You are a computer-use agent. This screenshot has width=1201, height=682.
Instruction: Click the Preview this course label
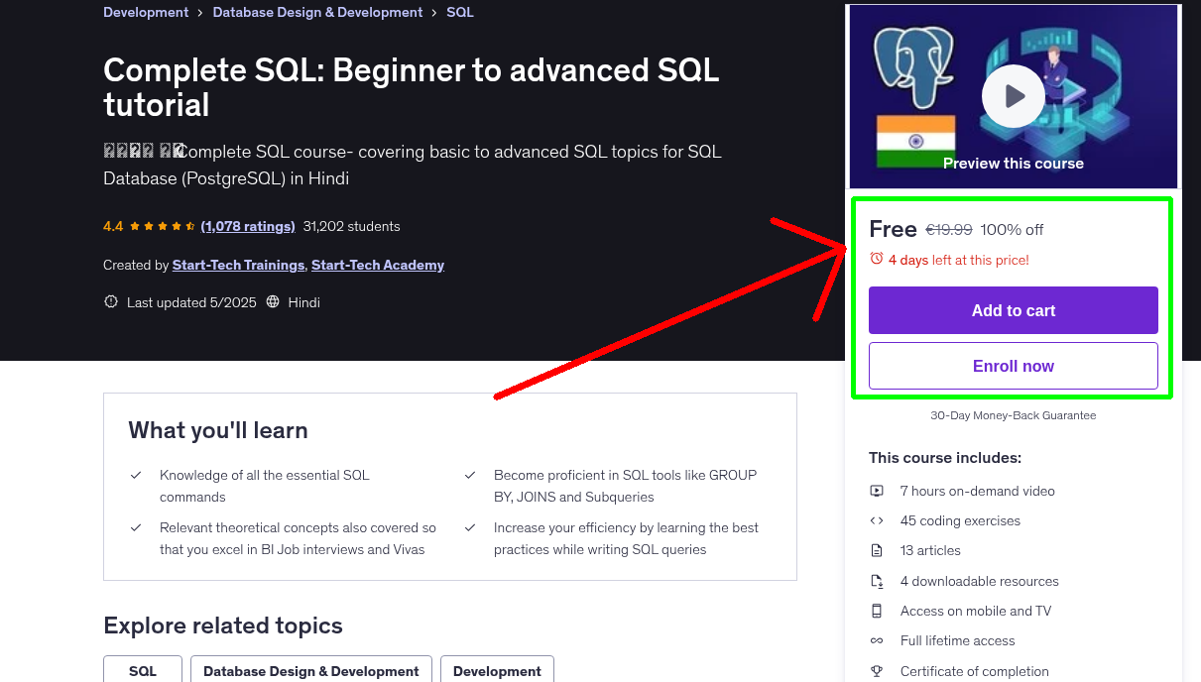(x=1014, y=164)
